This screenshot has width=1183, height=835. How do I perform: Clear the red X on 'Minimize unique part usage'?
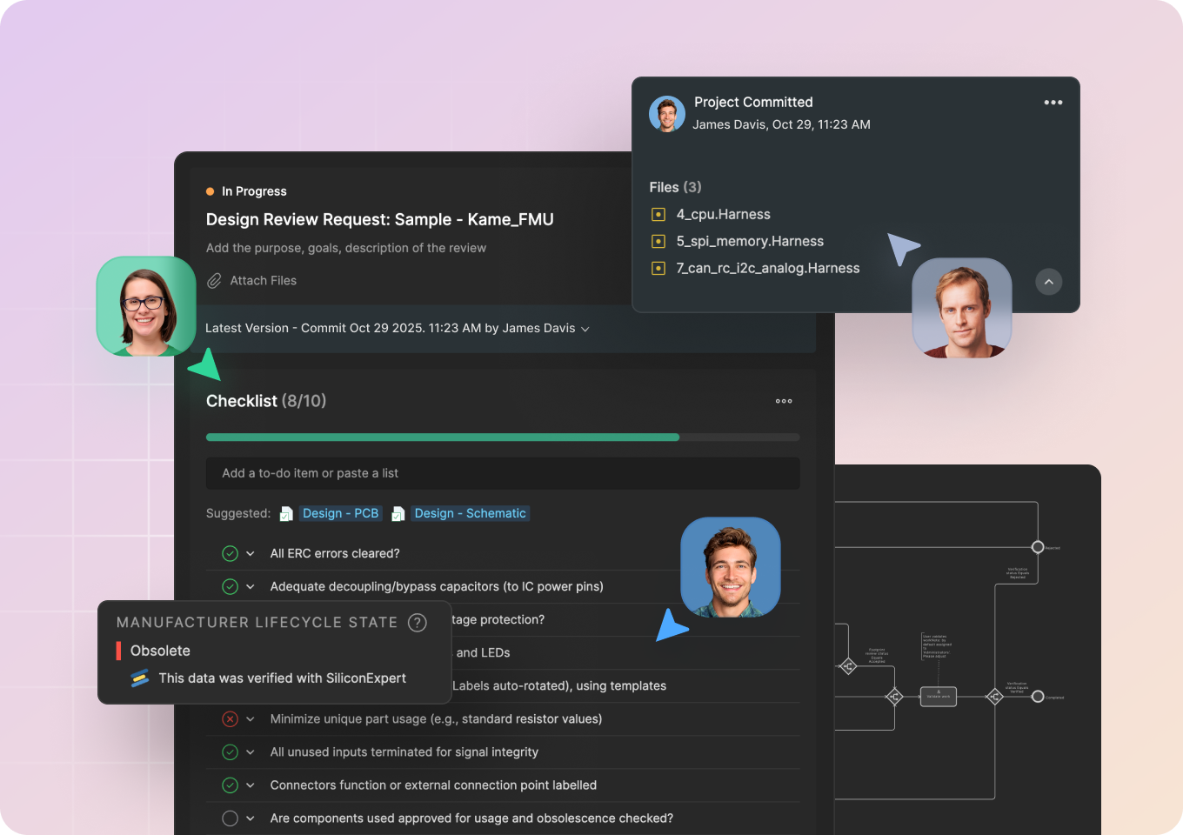[230, 719]
